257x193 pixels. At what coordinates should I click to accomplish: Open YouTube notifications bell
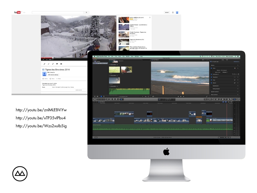173,12
